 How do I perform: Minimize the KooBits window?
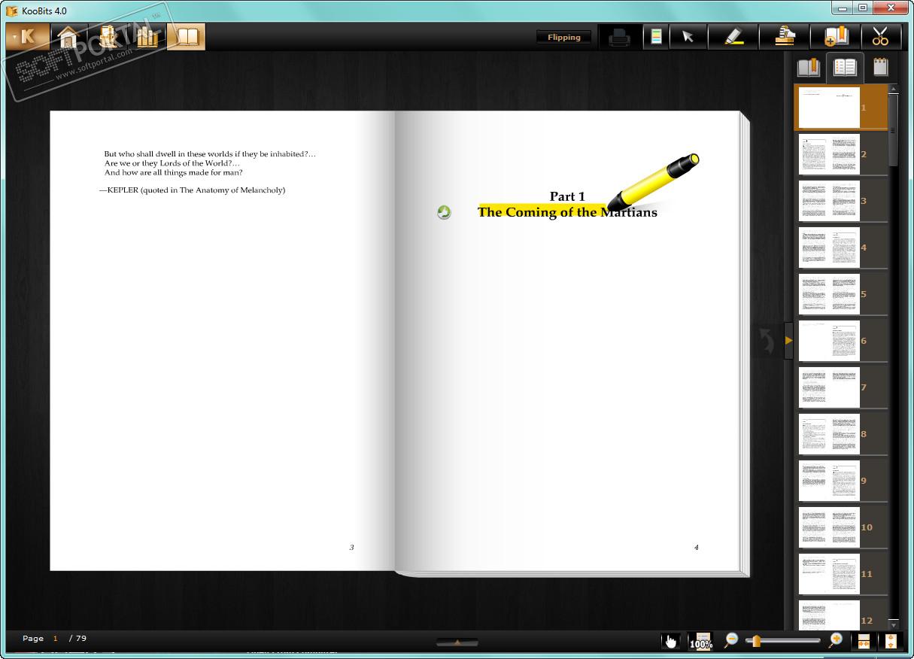coord(842,8)
